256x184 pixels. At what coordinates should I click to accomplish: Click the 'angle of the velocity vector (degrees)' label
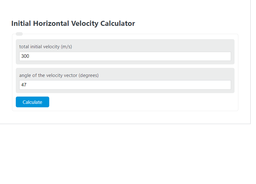coord(58,75)
